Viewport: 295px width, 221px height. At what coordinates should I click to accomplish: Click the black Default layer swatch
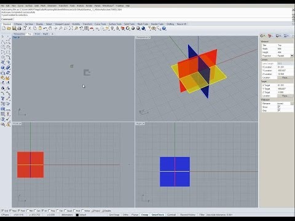(x=77, y=215)
